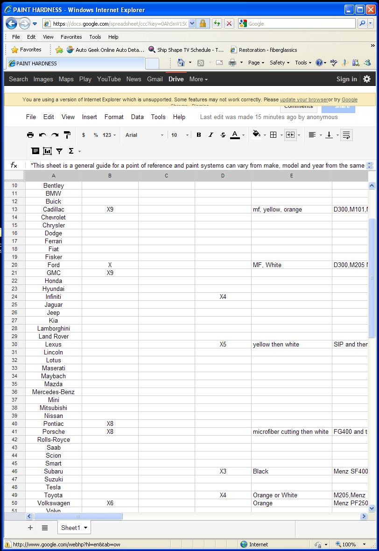Click the magnifier search button

(362, 23)
